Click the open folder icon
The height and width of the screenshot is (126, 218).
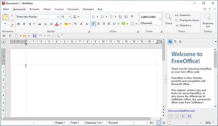click(x=25, y=36)
